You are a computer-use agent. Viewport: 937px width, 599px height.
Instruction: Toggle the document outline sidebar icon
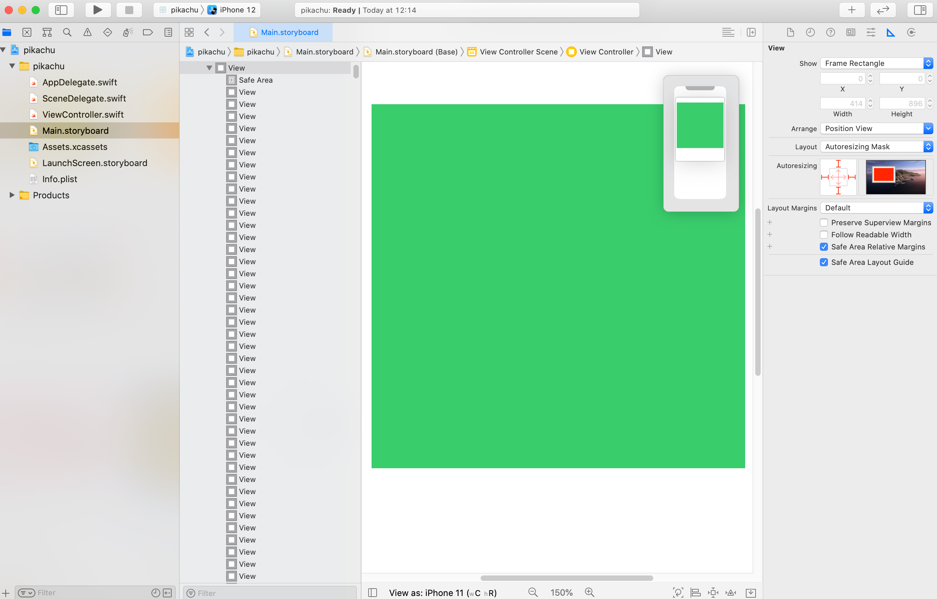(x=372, y=592)
